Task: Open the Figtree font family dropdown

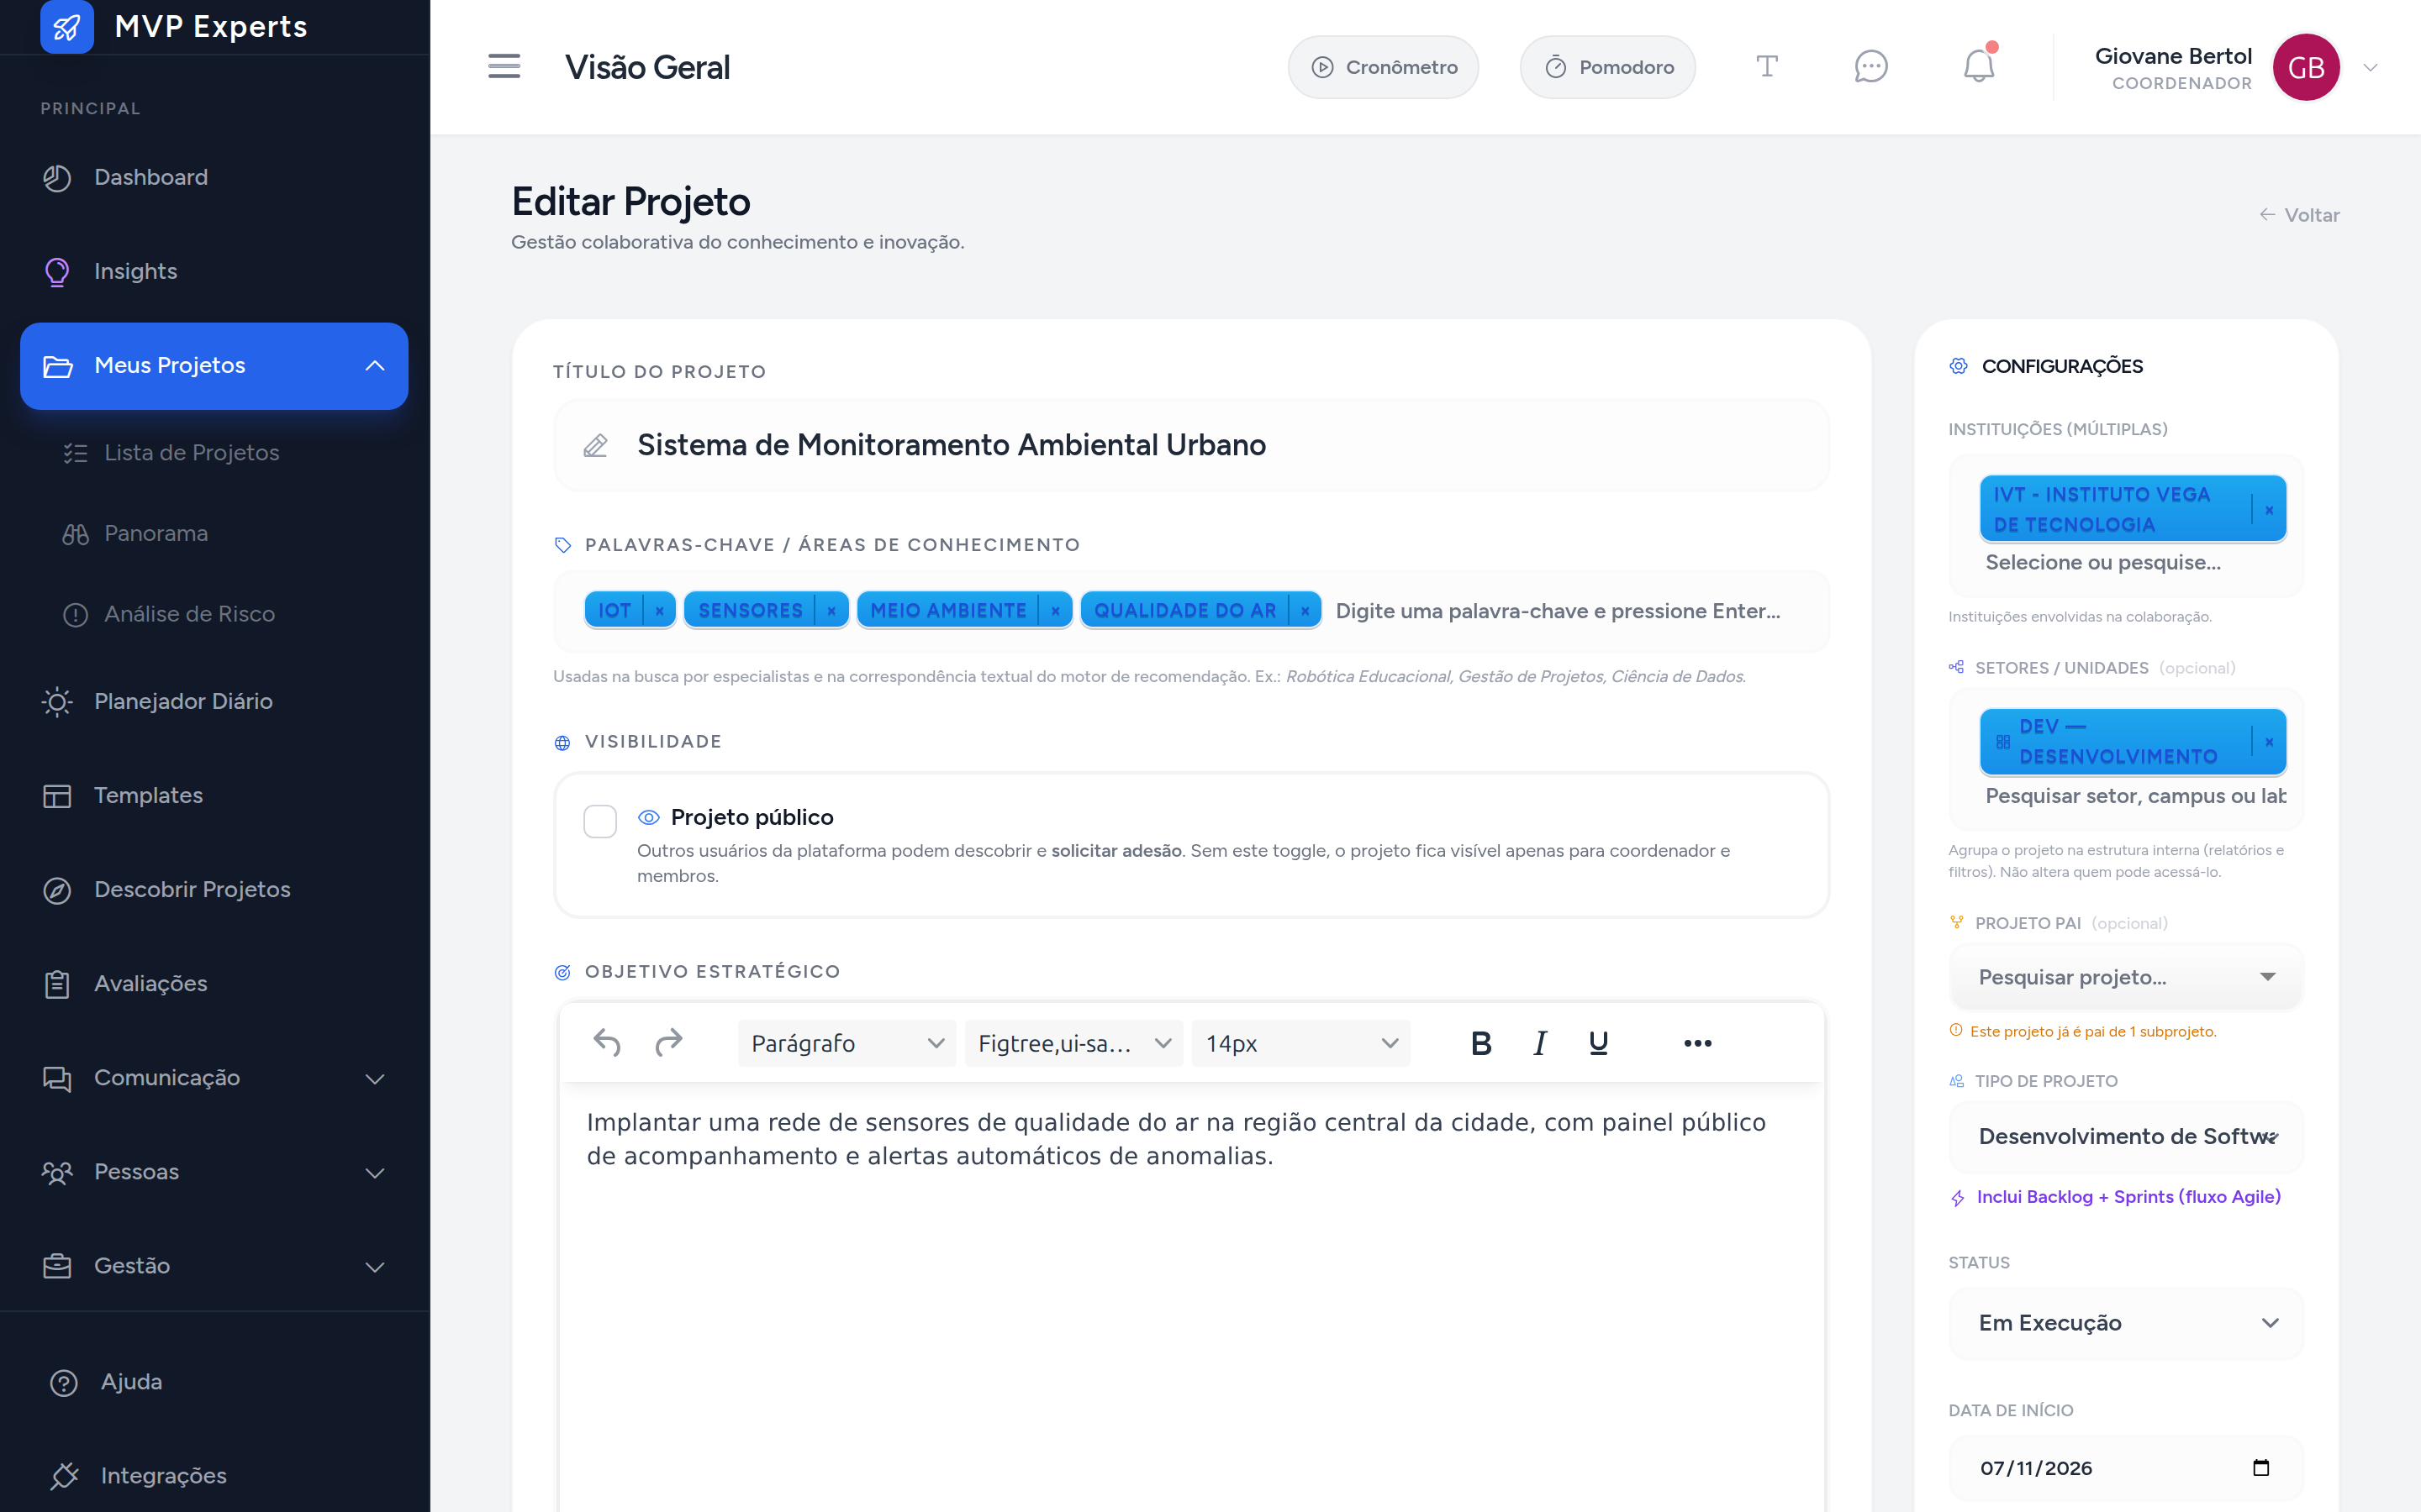Action: [x=1073, y=1043]
